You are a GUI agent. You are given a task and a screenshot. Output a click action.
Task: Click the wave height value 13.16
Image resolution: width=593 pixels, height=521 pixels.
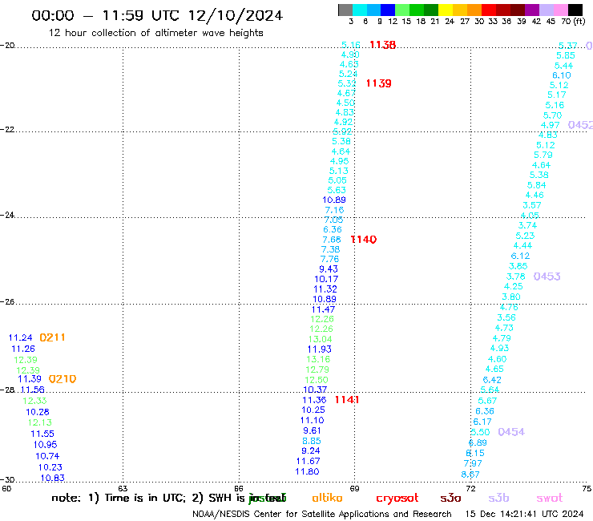[318, 359]
